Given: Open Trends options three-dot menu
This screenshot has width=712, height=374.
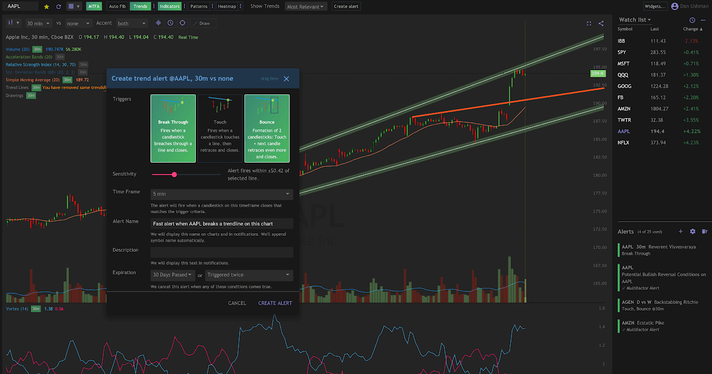Looking at the screenshot, I should pos(154,7).
